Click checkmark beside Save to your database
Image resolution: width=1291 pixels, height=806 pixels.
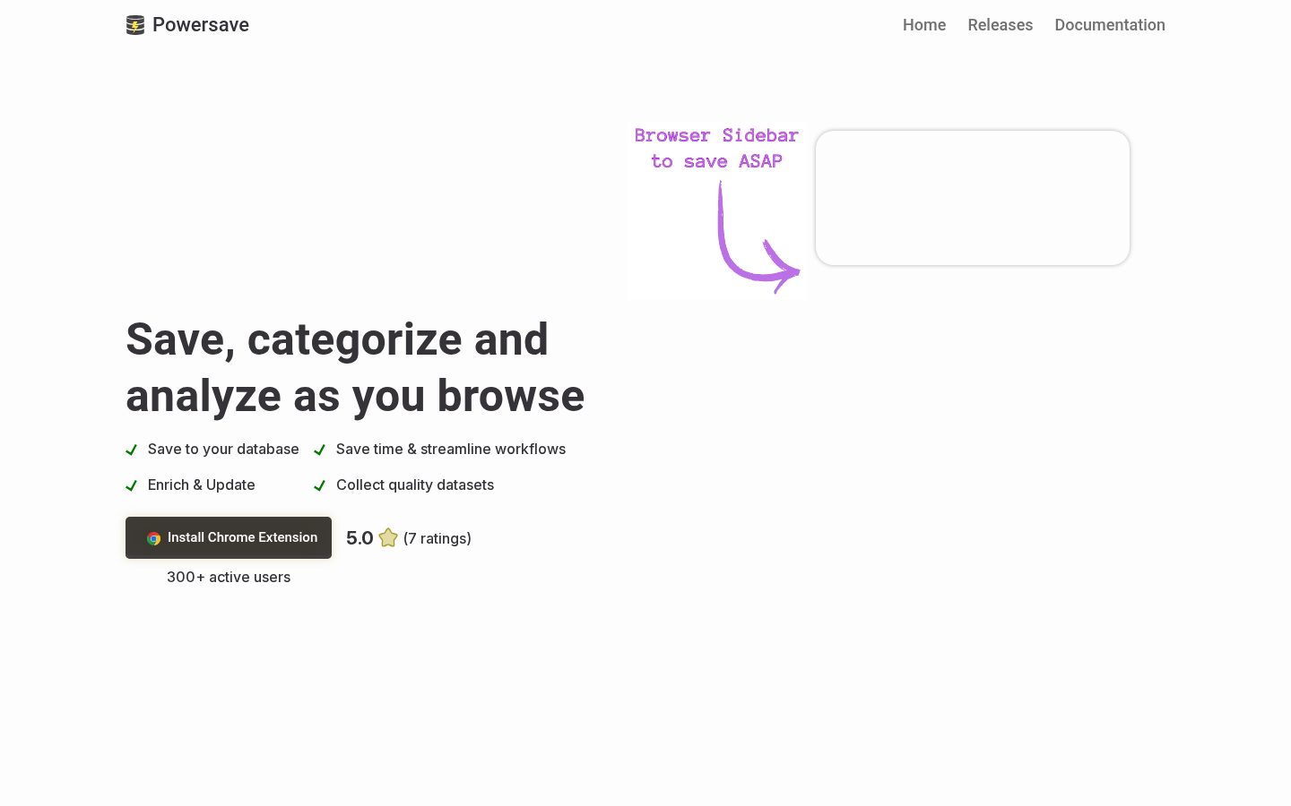coord(131,450)
